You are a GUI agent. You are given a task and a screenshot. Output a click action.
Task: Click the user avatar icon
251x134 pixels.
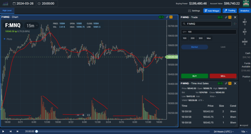[245, 3]
